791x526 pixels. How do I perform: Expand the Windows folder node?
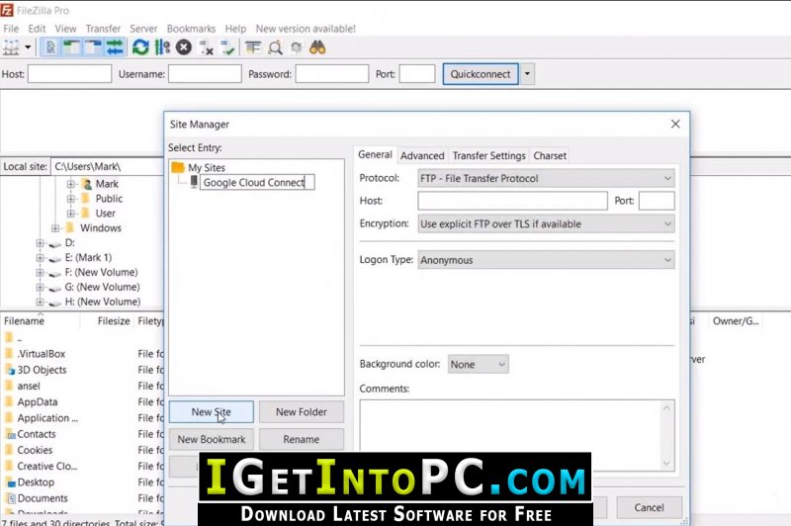pyautogui.click(x=55, y=228)
